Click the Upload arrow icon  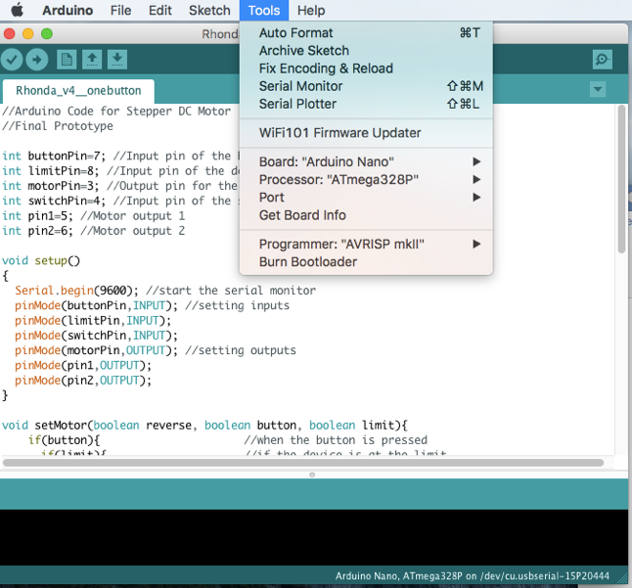point(37,60)
